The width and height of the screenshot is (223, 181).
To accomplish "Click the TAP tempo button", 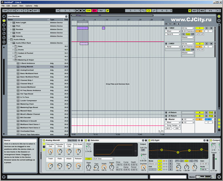I will 5,10.
